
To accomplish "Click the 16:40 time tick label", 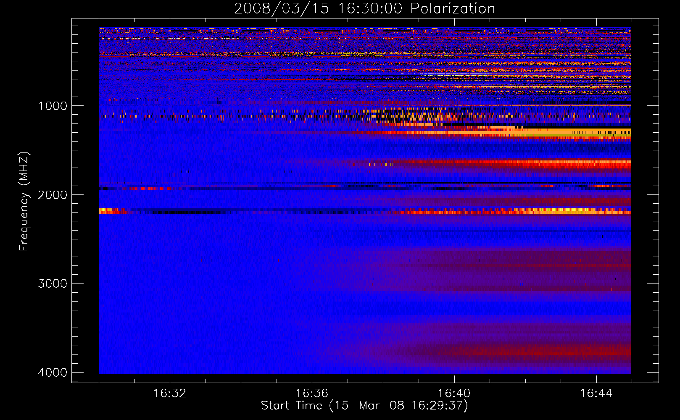I will [454, 394].
